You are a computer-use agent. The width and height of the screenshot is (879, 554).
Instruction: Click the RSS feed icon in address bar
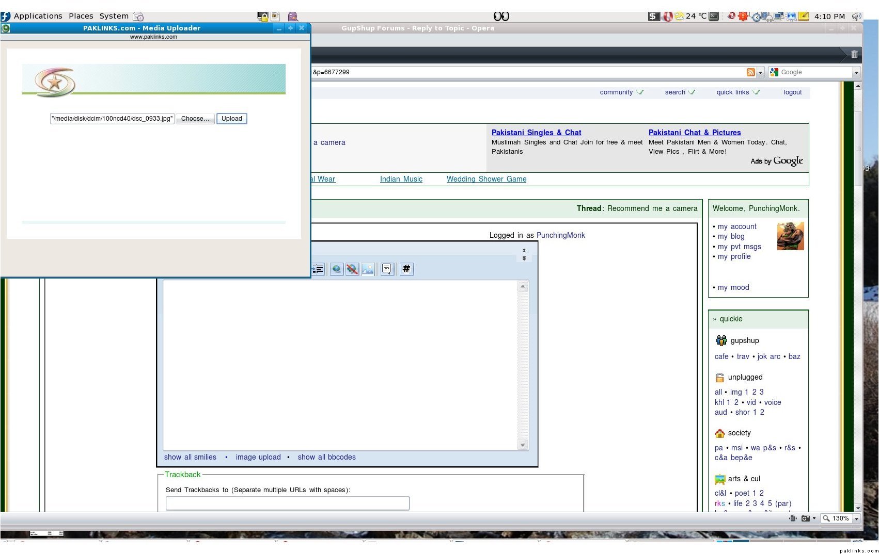point(751,73)
